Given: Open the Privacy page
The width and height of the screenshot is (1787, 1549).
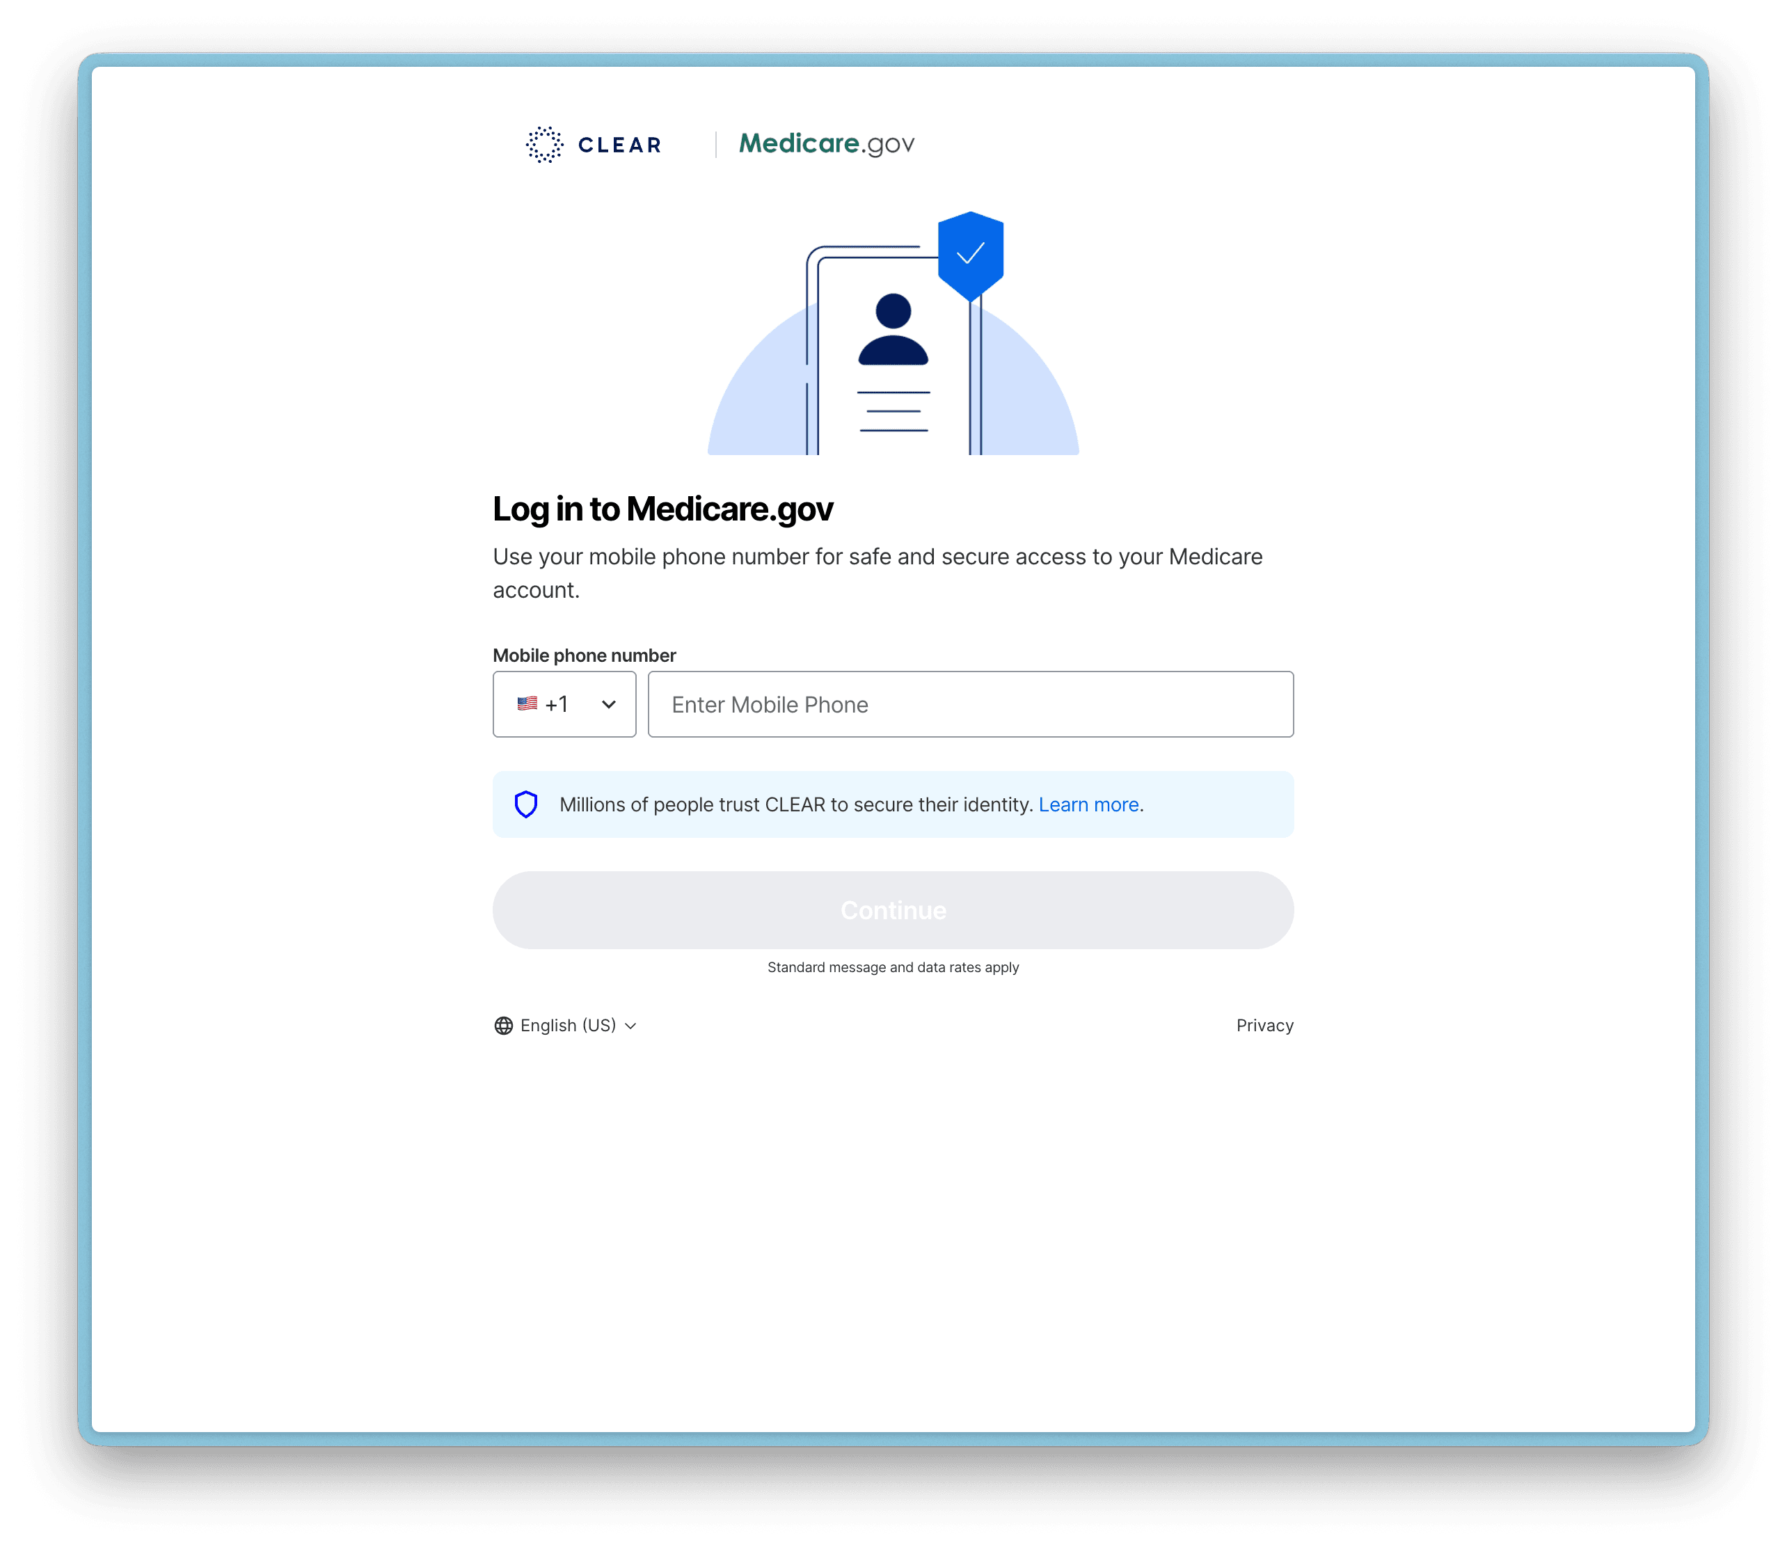Looking at the screenshot, I should [x=1265, y=1025].
